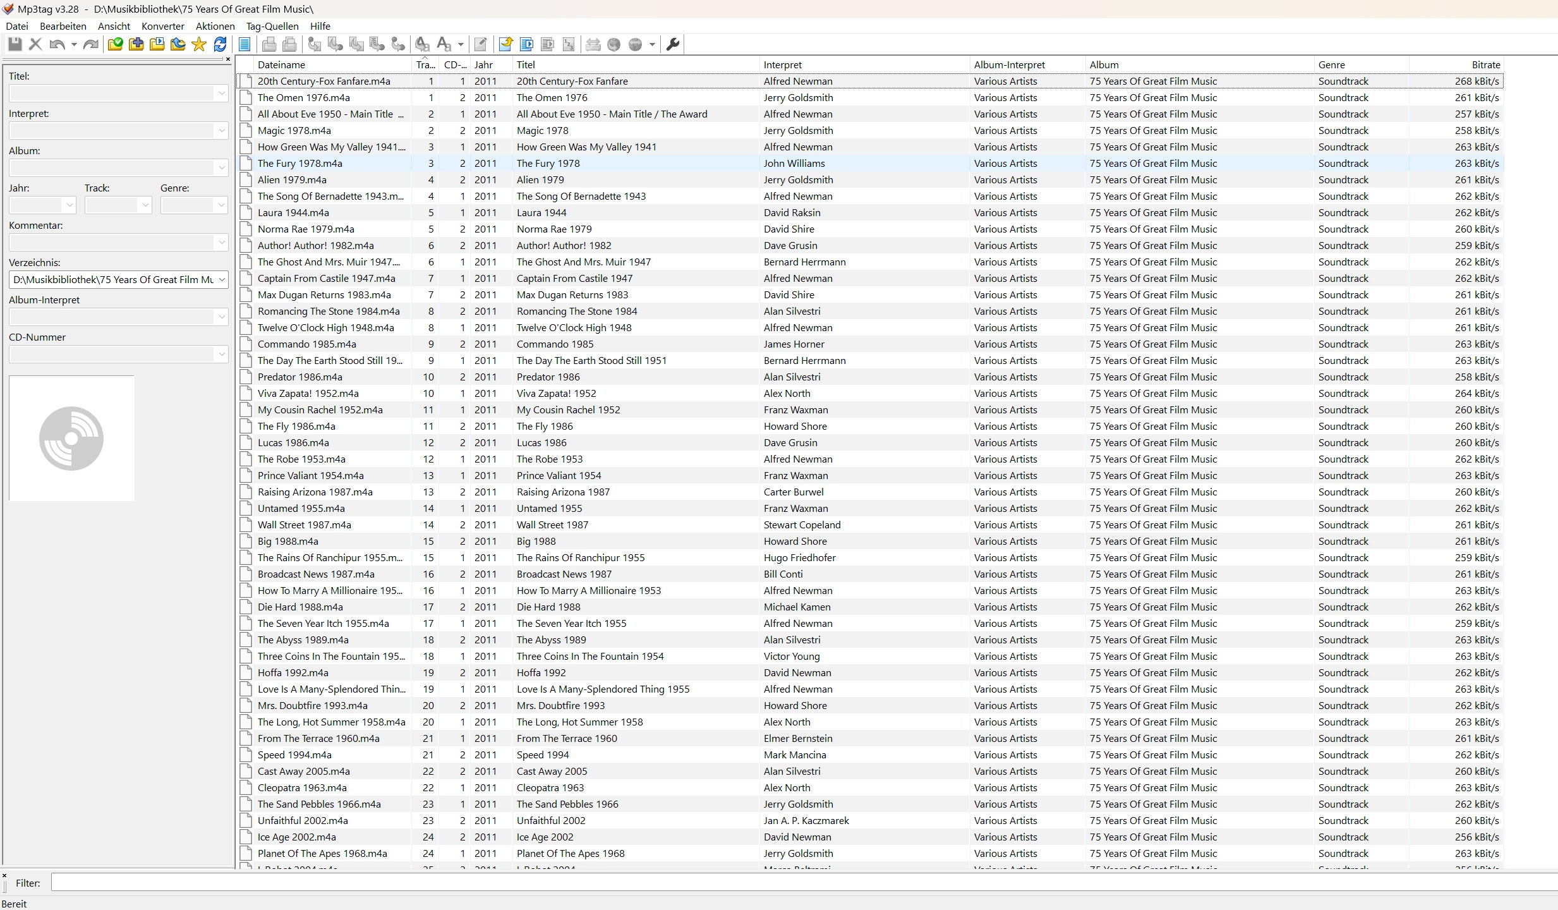The height and width of the screenshot is (910, 1558).
Task: Open Options wrench icon
Action: click(x=673, y=44)
